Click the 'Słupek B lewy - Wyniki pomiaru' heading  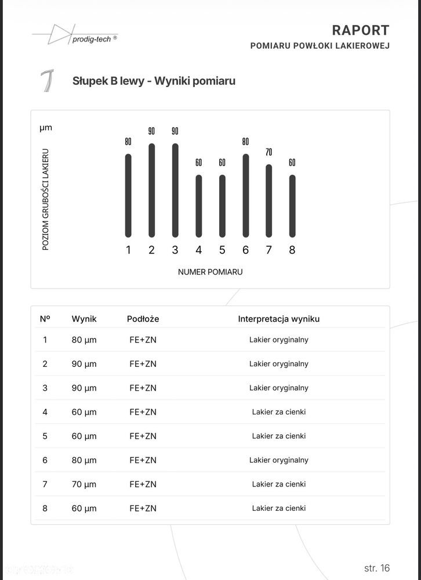tap(154, 81)
